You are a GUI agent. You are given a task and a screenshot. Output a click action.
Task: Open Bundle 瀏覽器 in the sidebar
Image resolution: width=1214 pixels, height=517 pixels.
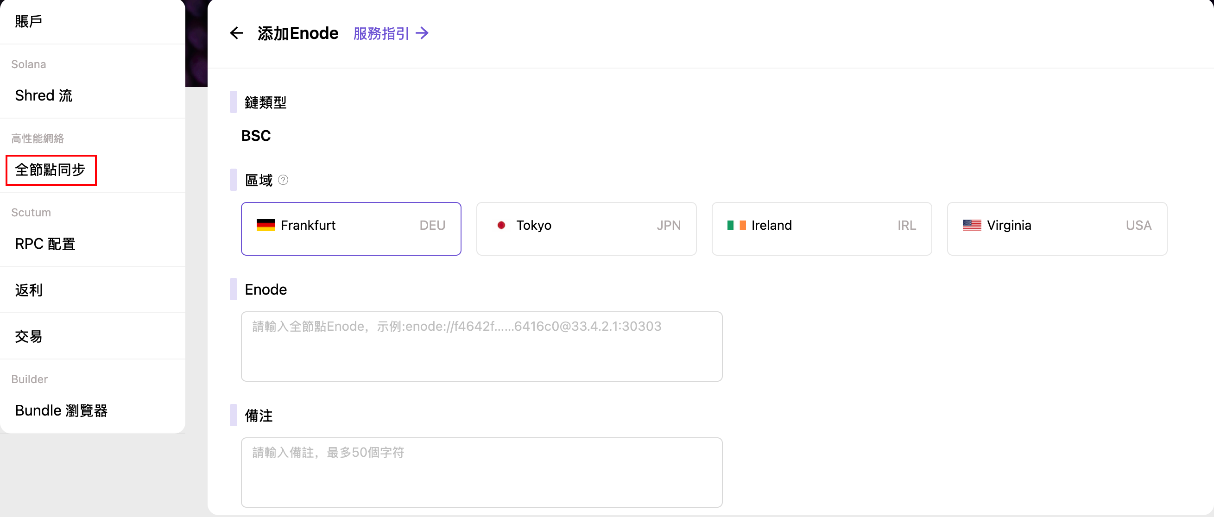(61, 410)
